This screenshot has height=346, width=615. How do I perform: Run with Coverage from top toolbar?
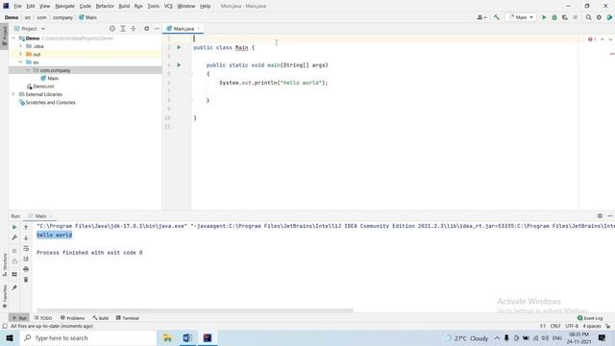pyautogui.click(x=565, y=17)
